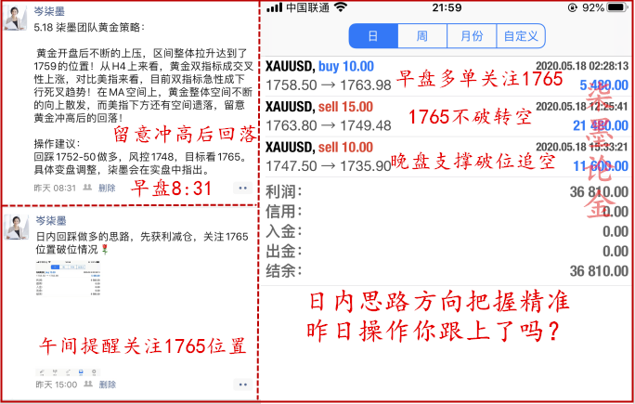Open the comment menu dots on the 15:00 post
Image resolution: width=635 pixels, height=404 pixels.
(242, 384)
